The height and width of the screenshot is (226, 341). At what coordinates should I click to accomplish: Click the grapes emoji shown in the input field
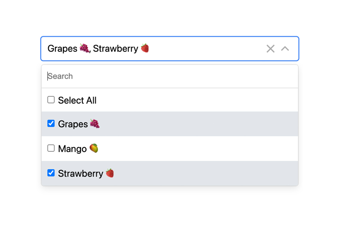click(x=84, y=48)
